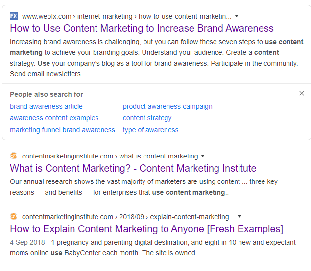Expand arrow beside what-is-content-marketing URL

pyautogui.click(x=203, y=156)
